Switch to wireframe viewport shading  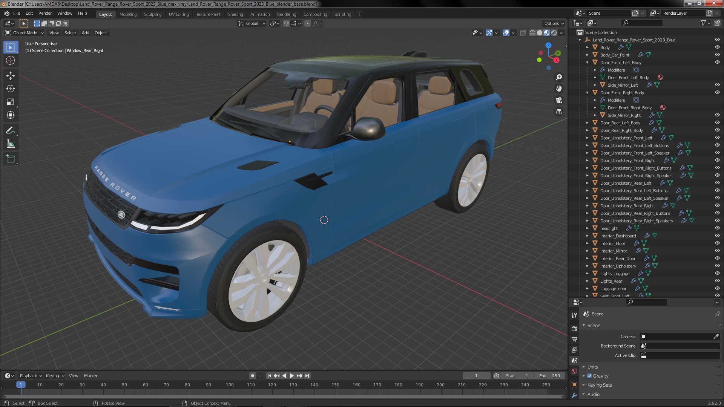tap(532, 33)
